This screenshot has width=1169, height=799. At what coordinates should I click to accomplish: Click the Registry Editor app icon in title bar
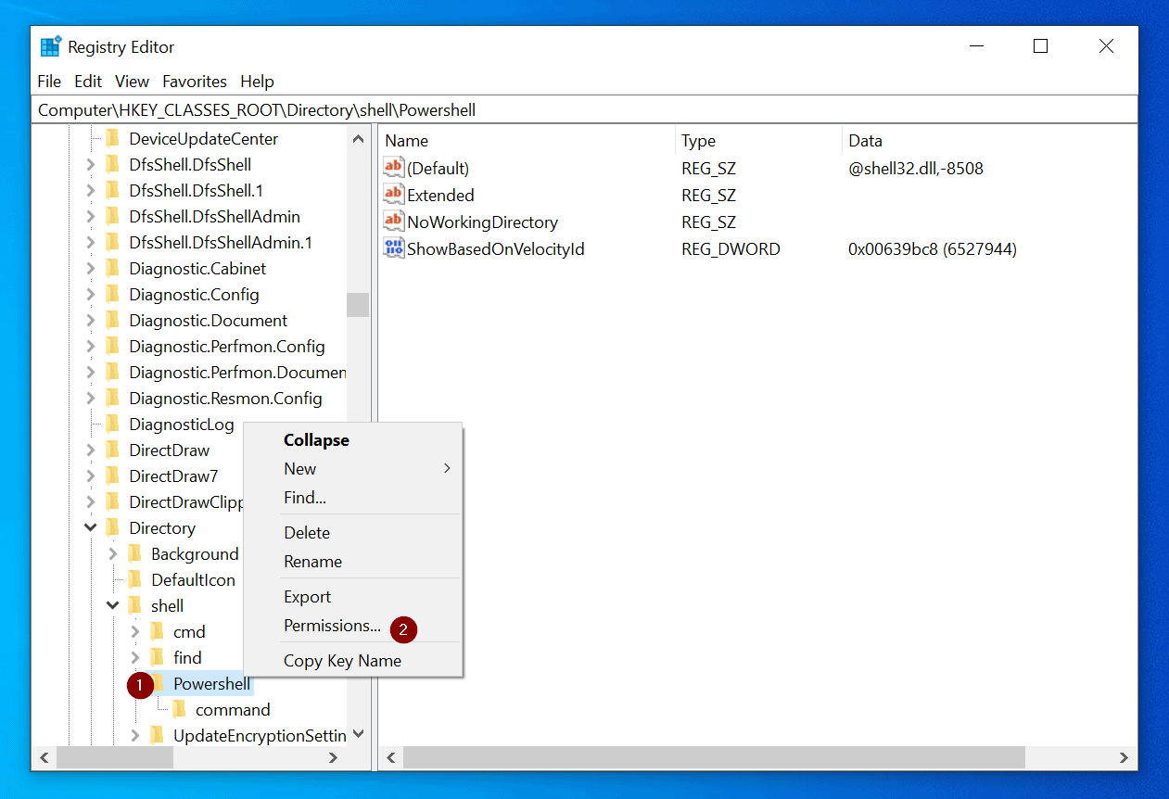(50, 46)
